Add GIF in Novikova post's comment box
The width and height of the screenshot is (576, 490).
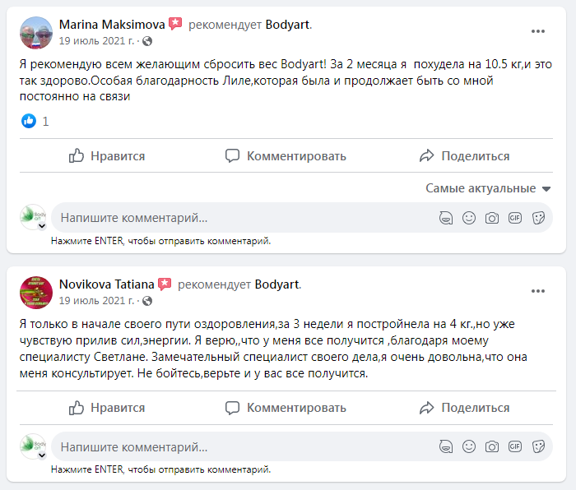click(515, 446)
